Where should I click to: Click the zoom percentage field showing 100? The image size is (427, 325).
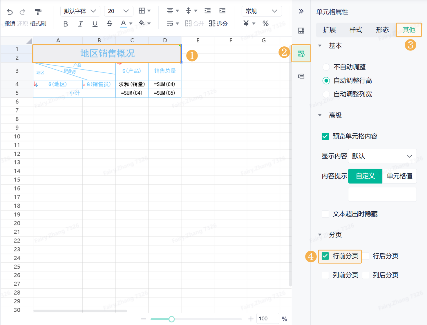267,319
